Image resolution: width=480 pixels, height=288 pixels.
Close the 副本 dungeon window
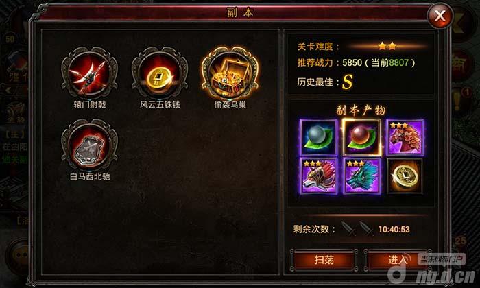click(x=440, y=16)
